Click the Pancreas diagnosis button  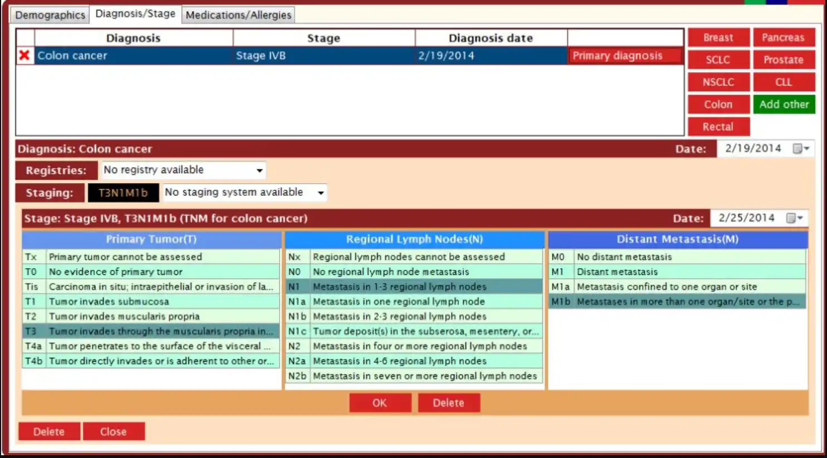click(784, 37)
